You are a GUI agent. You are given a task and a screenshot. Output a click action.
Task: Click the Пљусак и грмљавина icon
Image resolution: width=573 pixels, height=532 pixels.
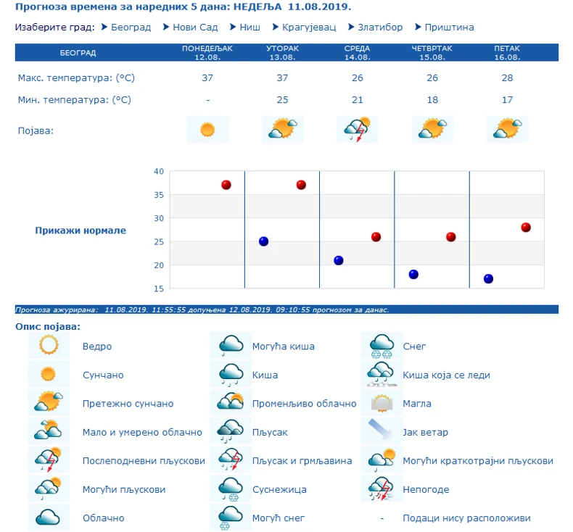click(x=231, y=460)
